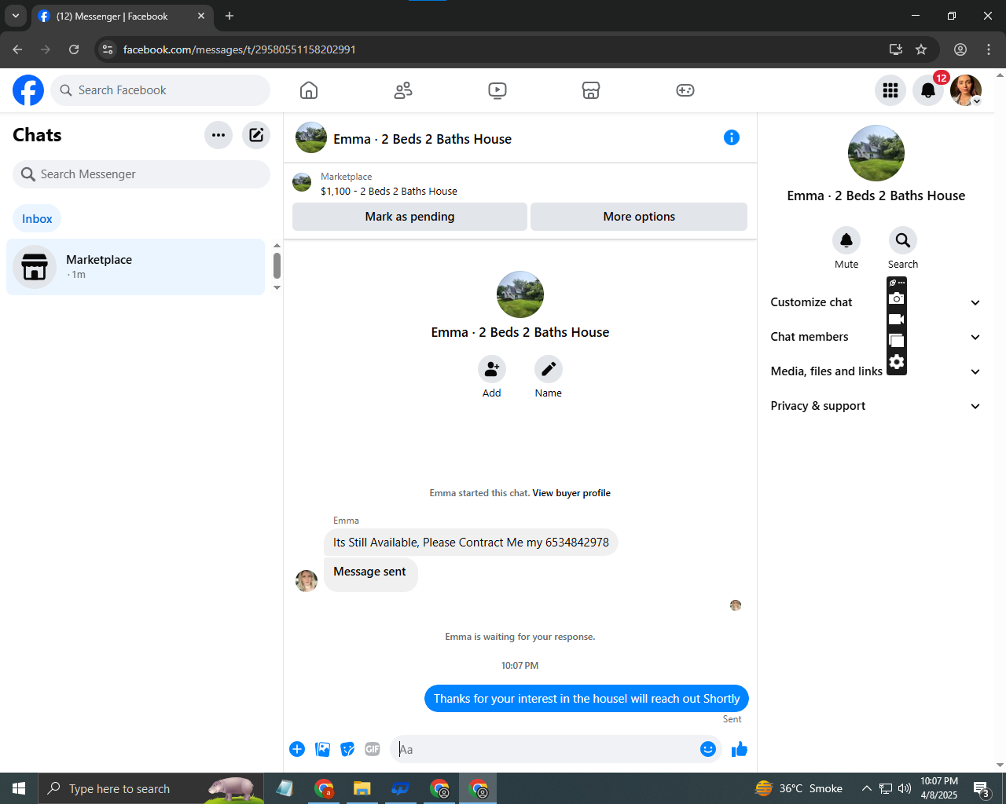Open the Facebook menu grid icon
This screenshot has height=804, width=1006.
[x=890, y=90]
